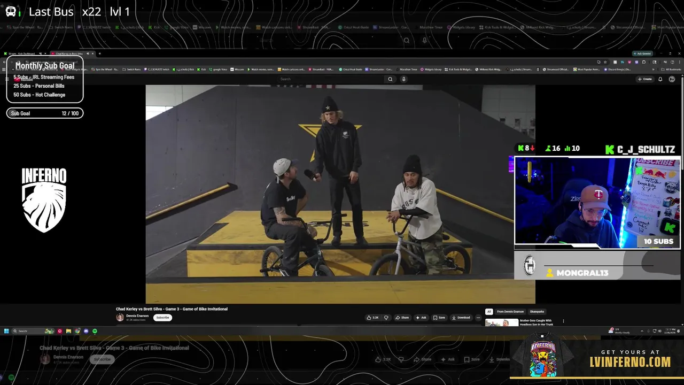Bookmark this page with the star icon
Viewport: 684px width, 385px height.
(x=605, y=62)
